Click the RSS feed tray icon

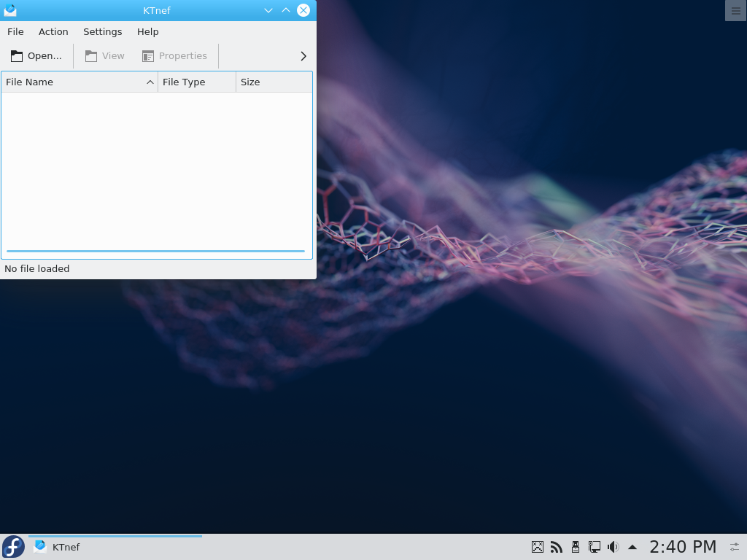pos(556,547)
